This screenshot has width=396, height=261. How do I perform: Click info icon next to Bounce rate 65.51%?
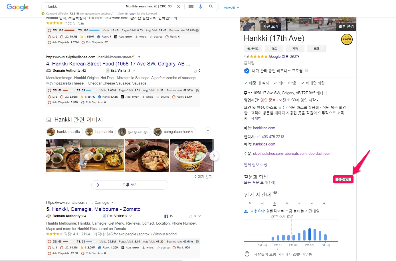(x=197, y=242)
